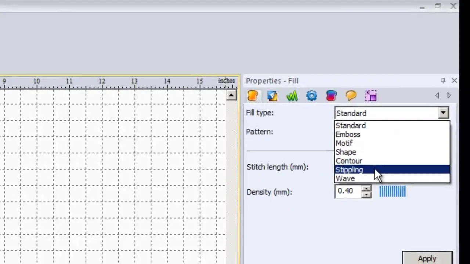This screenshot has width=470, height=264.
Task: Open the gear settings icon in Properties panel
Action: pyautogui.click(x=311, y=96)
